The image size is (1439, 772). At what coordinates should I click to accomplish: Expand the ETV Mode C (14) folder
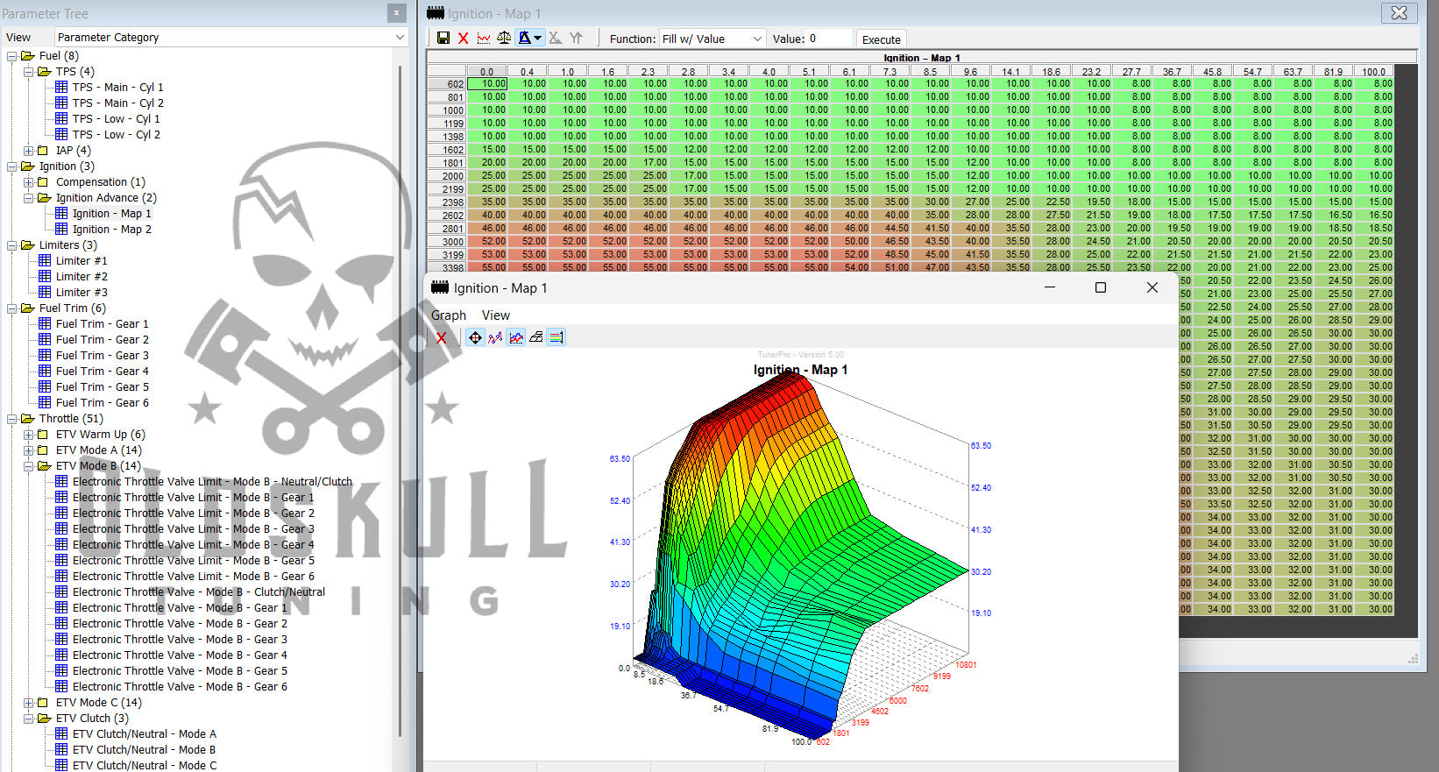(x=29, y=702)
